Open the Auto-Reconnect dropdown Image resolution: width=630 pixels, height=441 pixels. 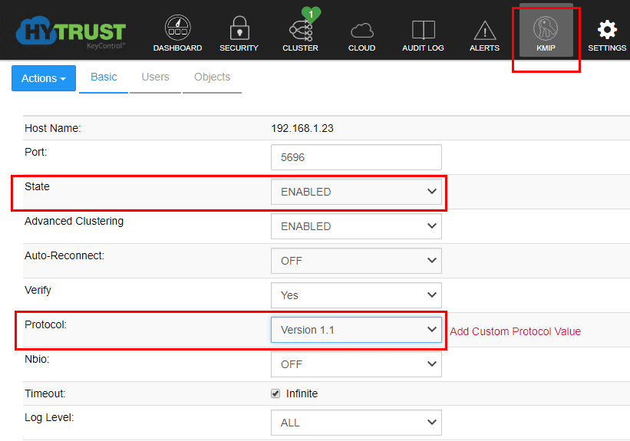point(356,261)
